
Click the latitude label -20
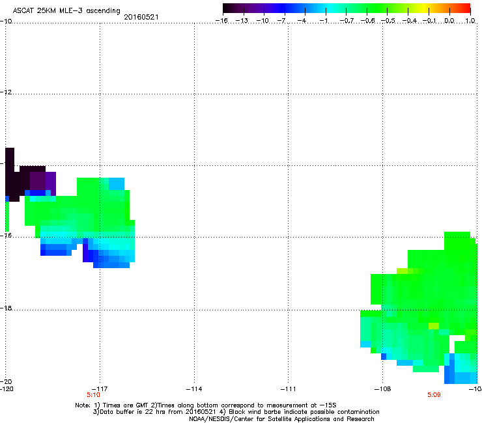(x=6, y=381)
